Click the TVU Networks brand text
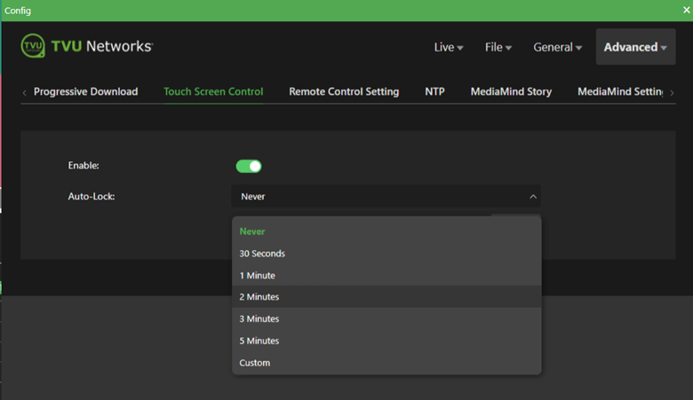The image size is (693, 400). [x=102, y=46]
